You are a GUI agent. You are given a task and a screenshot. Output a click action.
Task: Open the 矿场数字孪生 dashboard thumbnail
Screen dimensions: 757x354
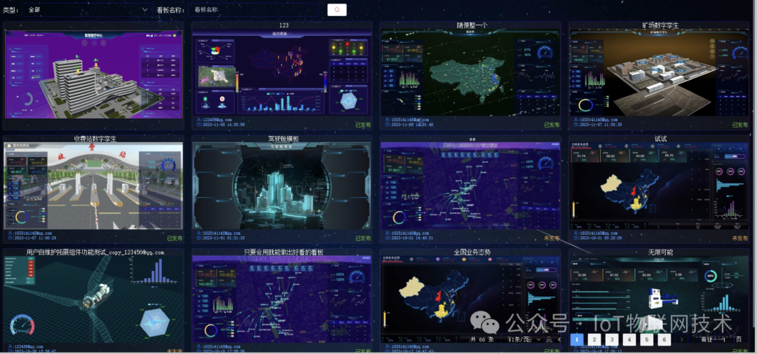click(x=659, y=74)
